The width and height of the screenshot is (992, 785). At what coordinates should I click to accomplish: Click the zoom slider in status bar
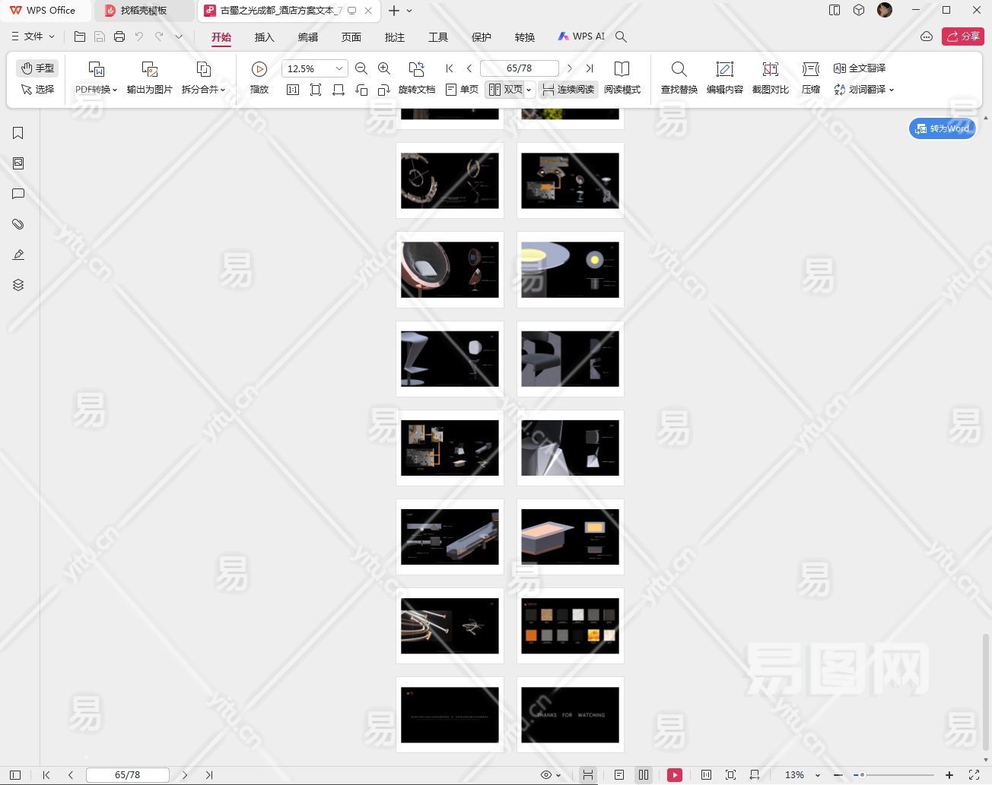coord(893,775)
